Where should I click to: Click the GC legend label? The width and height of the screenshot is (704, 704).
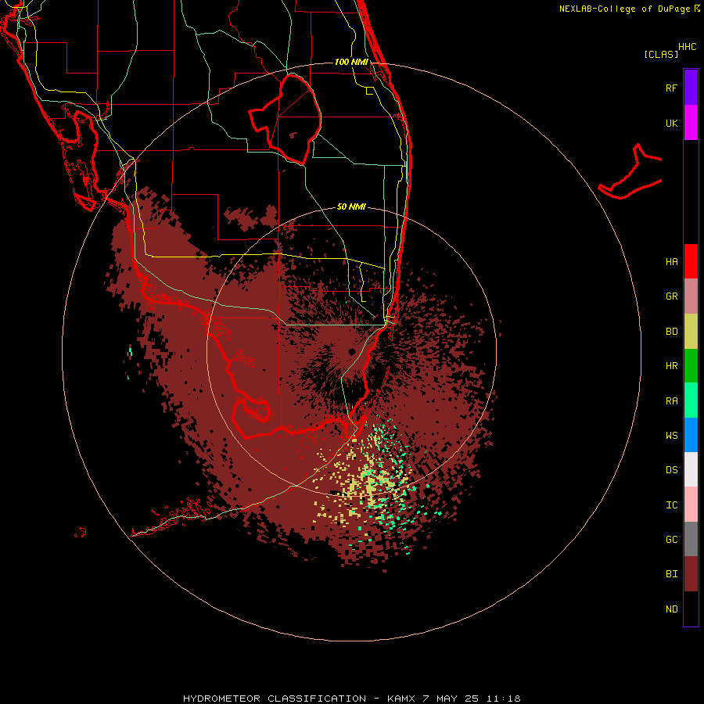point(671,540)
